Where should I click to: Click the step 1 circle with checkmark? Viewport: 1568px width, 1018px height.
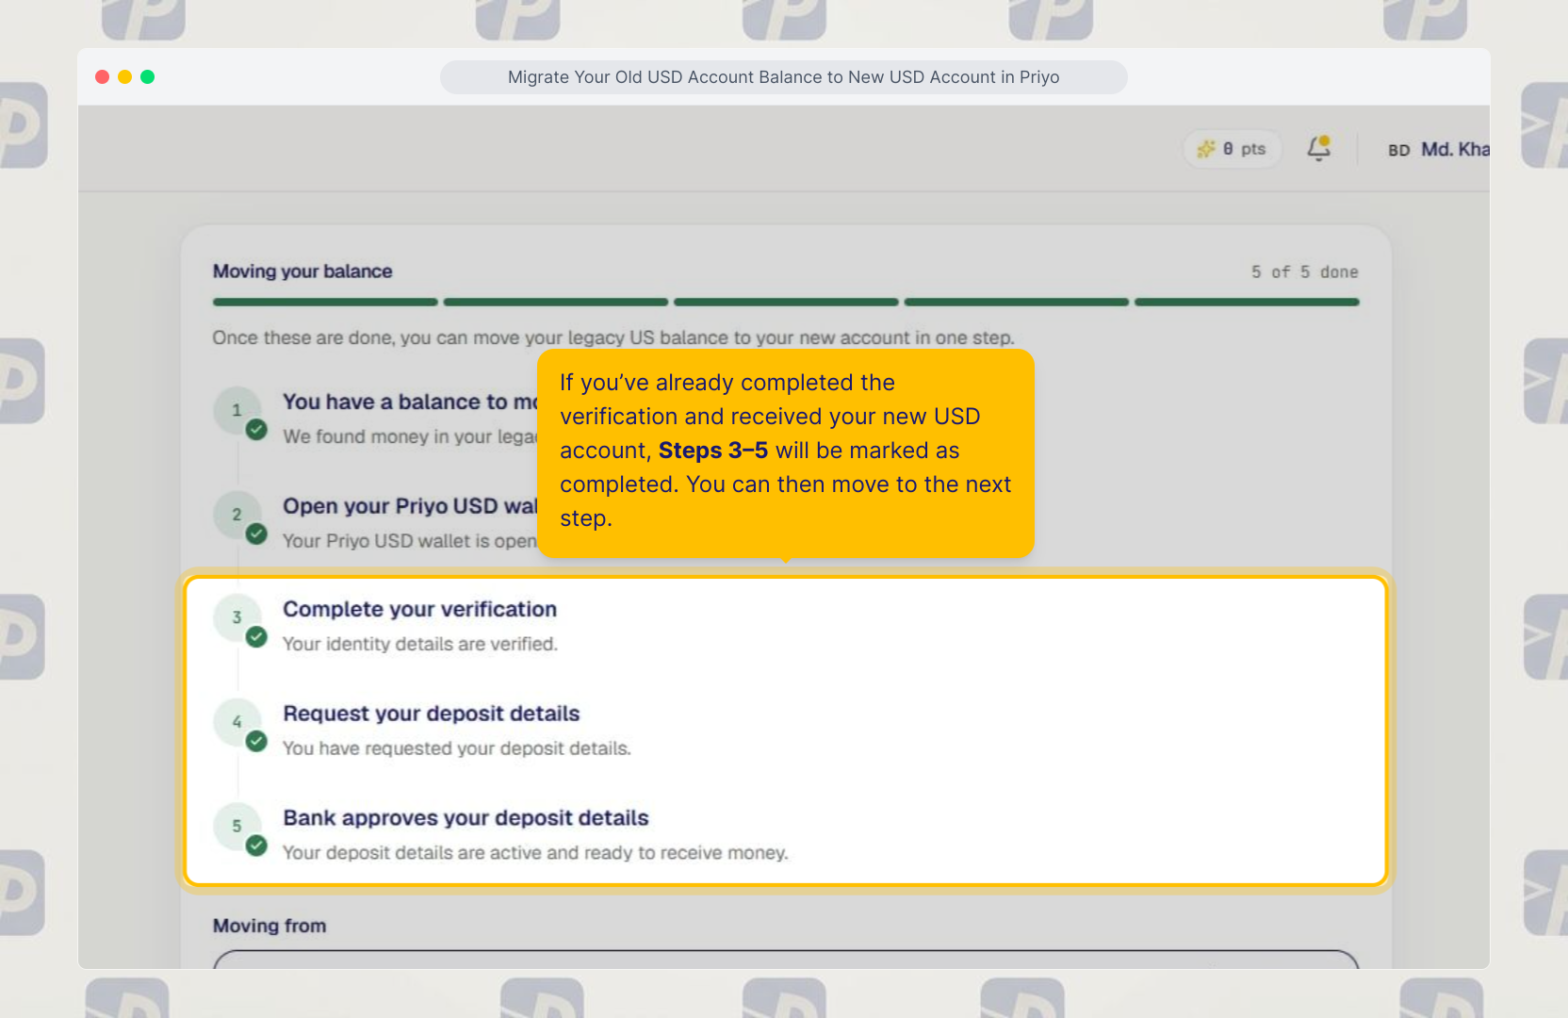[238, 412]
